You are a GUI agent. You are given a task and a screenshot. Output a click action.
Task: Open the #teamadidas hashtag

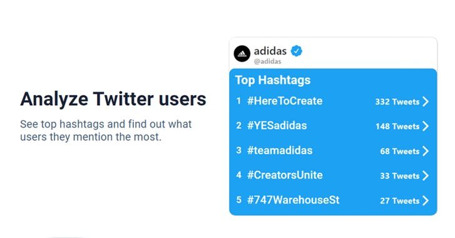(x=280, y=151)
